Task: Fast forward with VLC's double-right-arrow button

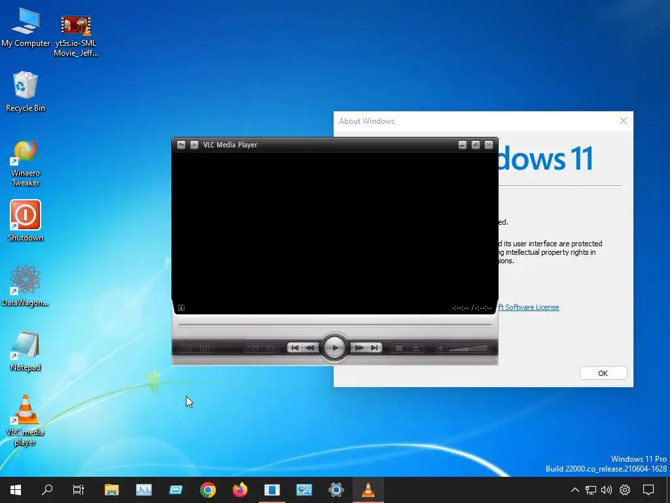Action: (359, 348)
